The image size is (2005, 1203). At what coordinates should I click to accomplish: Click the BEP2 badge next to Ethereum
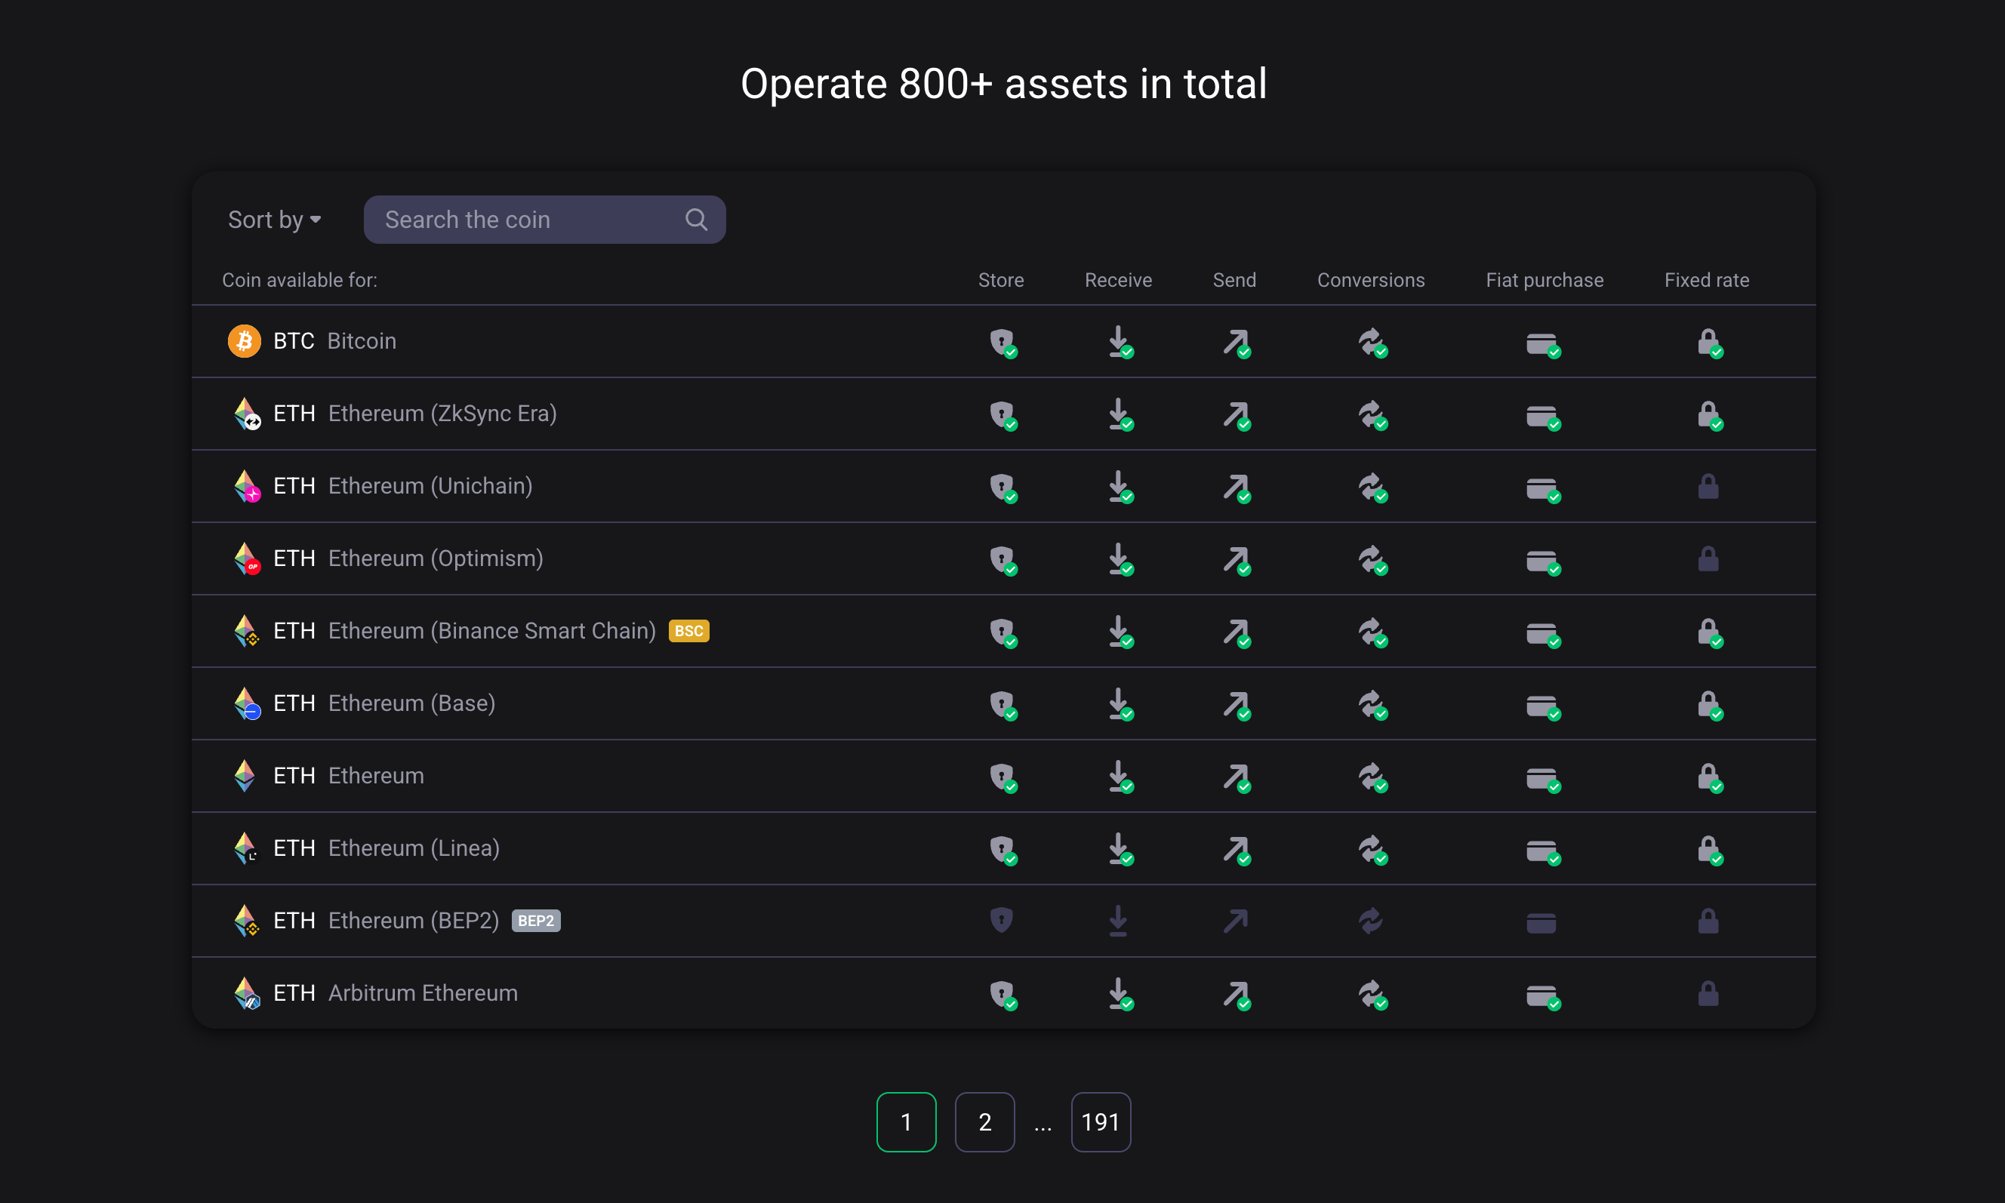point(535,920)
